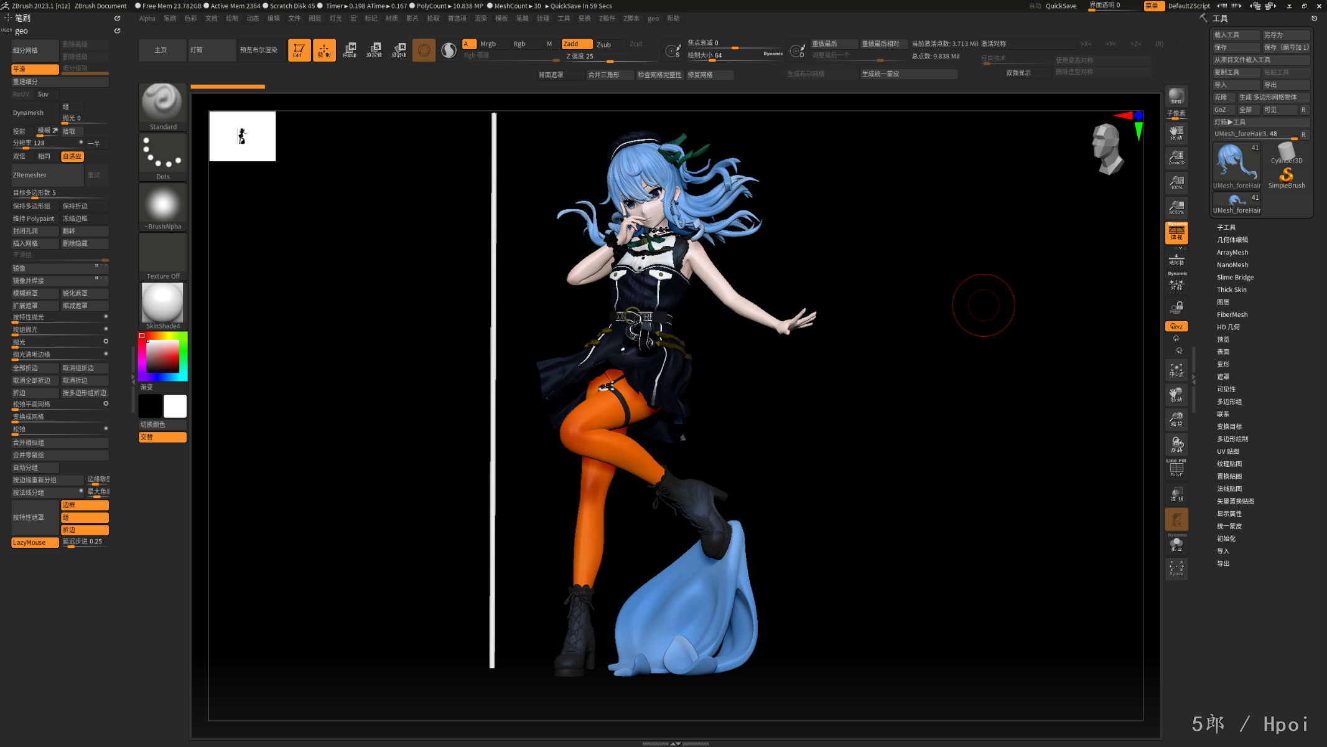Image resolution: width=1327 pixels, height=747 pixels.
Task: Open the 灯光 (Light) menu
Action: [336, 18]
